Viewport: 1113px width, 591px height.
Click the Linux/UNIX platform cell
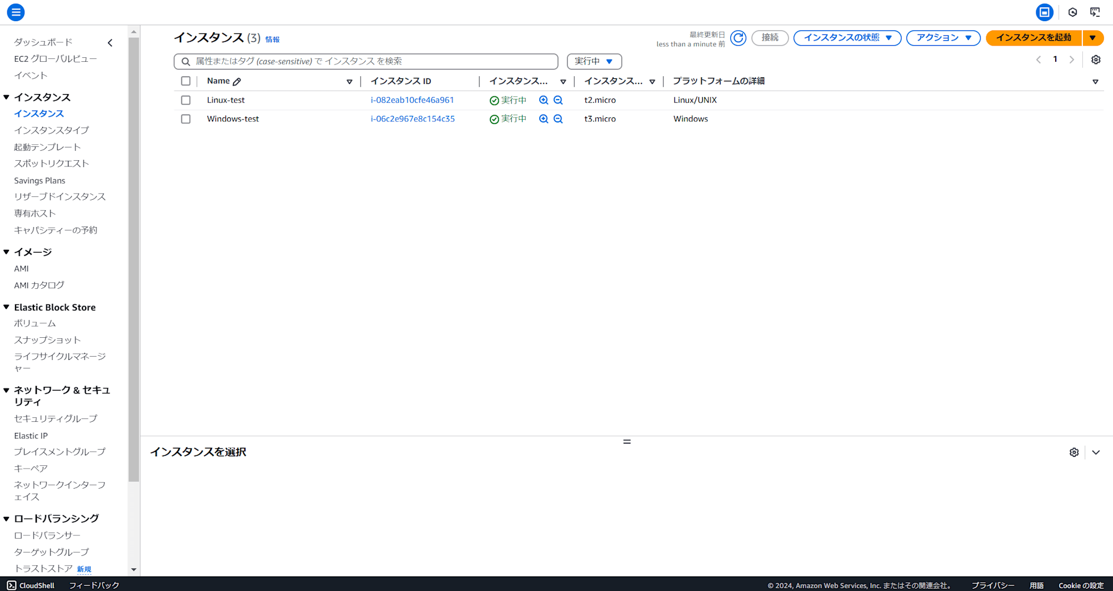(x=695, y=100)
